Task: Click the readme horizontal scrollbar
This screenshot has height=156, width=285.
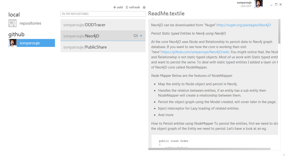Action: click(x=209, y=149)
